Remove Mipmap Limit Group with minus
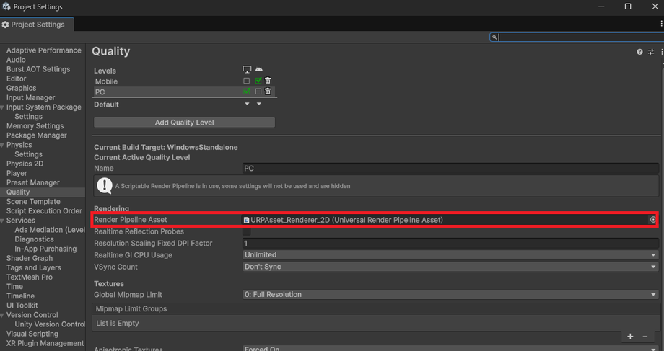 coord(645,336)
